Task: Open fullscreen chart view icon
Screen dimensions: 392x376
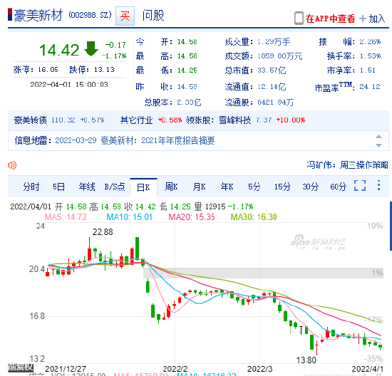Action: tap(360, 185)
